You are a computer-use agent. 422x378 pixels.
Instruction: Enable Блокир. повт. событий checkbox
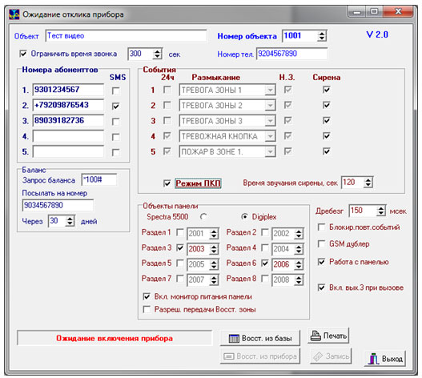321,227
